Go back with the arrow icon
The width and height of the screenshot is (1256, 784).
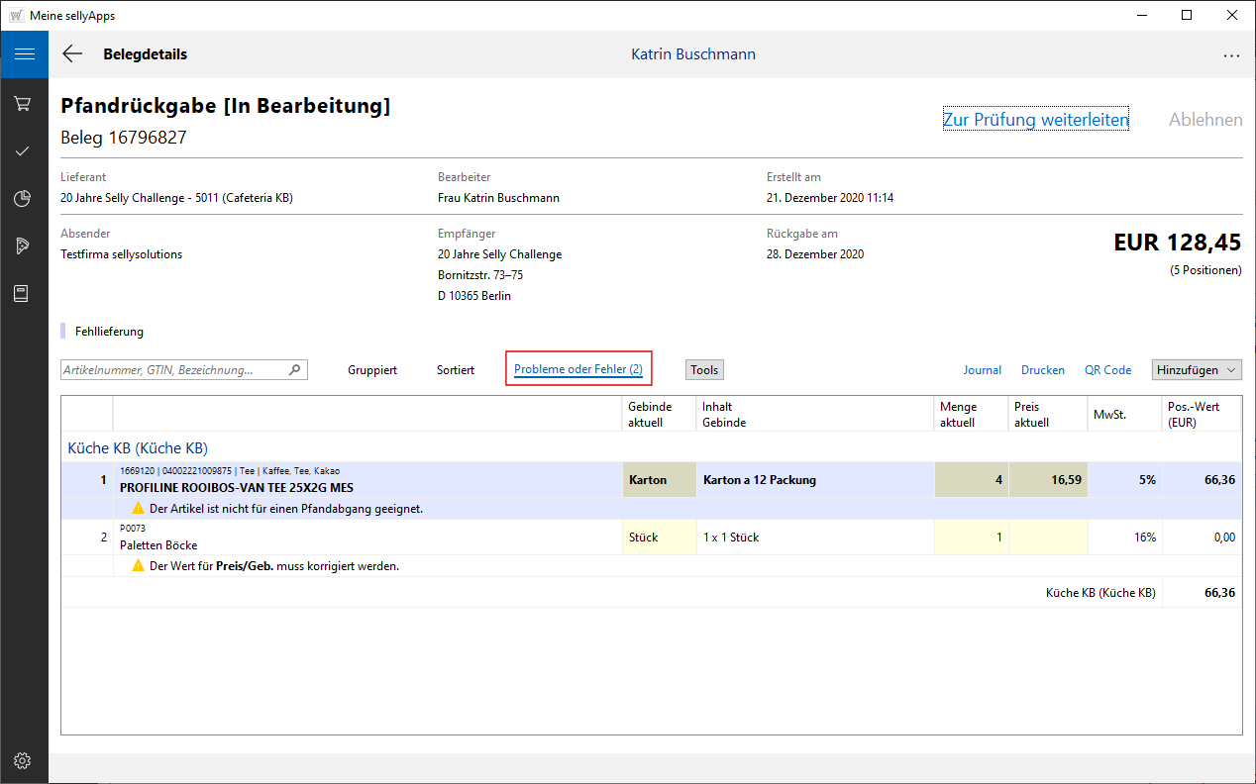click(72, 54)
